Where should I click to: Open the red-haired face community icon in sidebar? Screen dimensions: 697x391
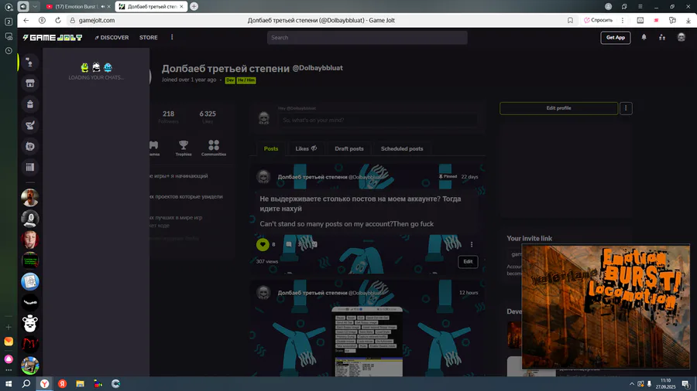click(x=29, y=240)
